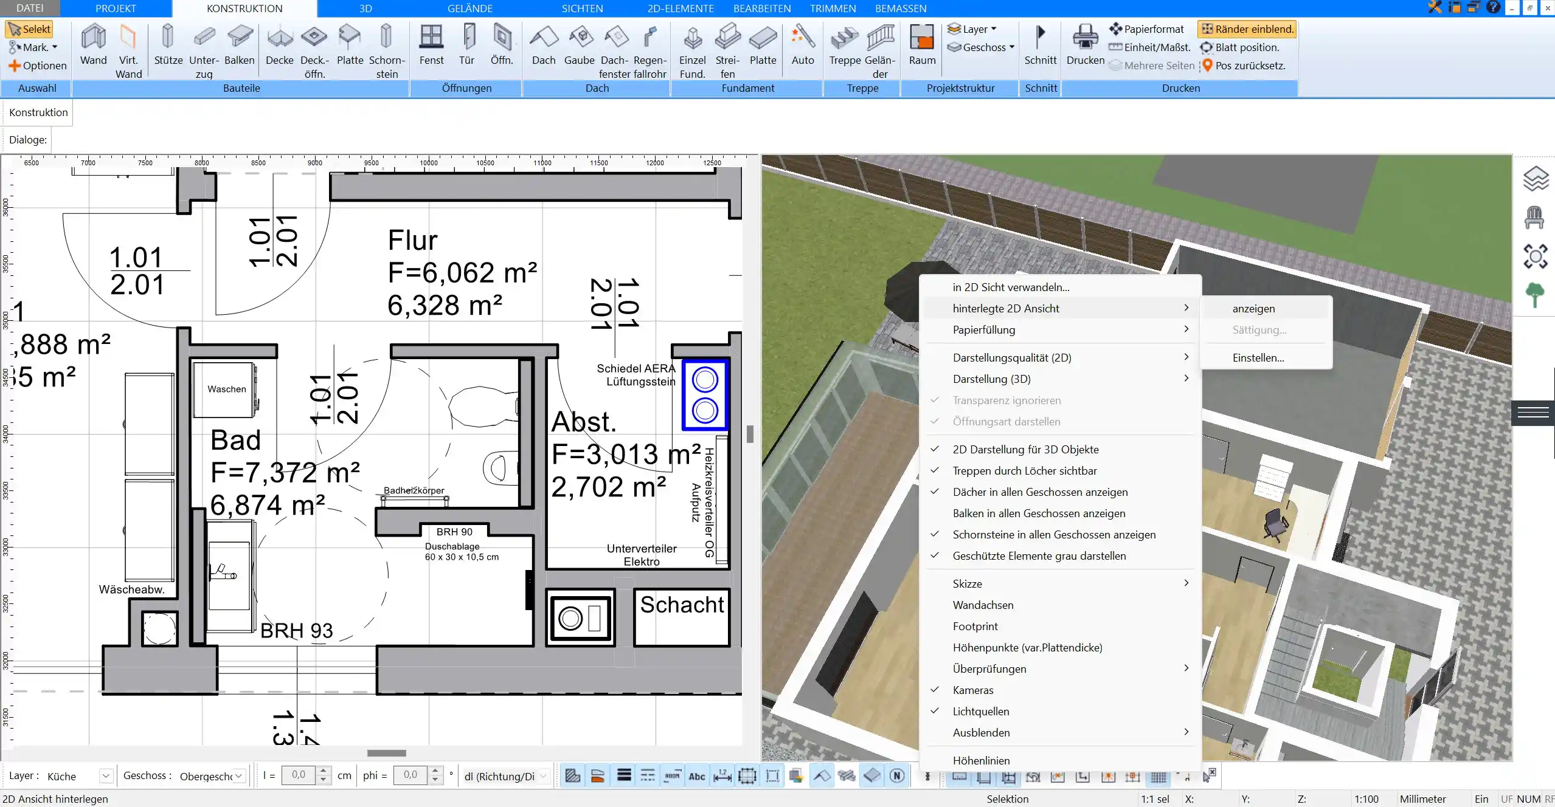Expand the Darstellungsqualität (2D) submenu
The width and height of the screenshot is (1555, 807).
(1059, 357)
